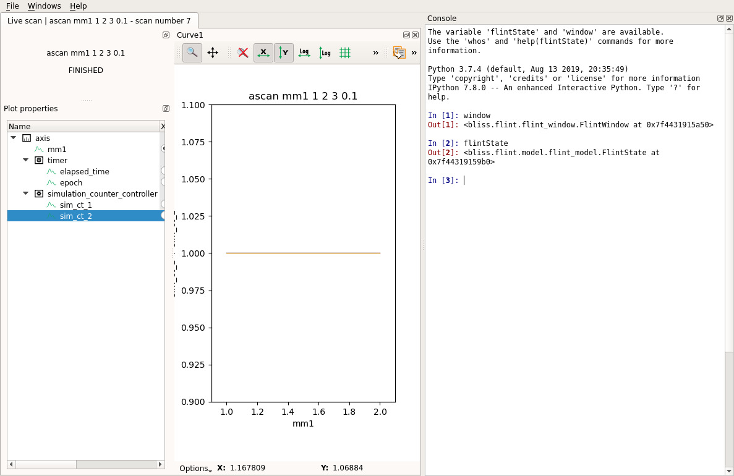734x476 pixels.
Task: Toggle the sim_ct_1 X axis radio button
Action: [x=163, y=204]
